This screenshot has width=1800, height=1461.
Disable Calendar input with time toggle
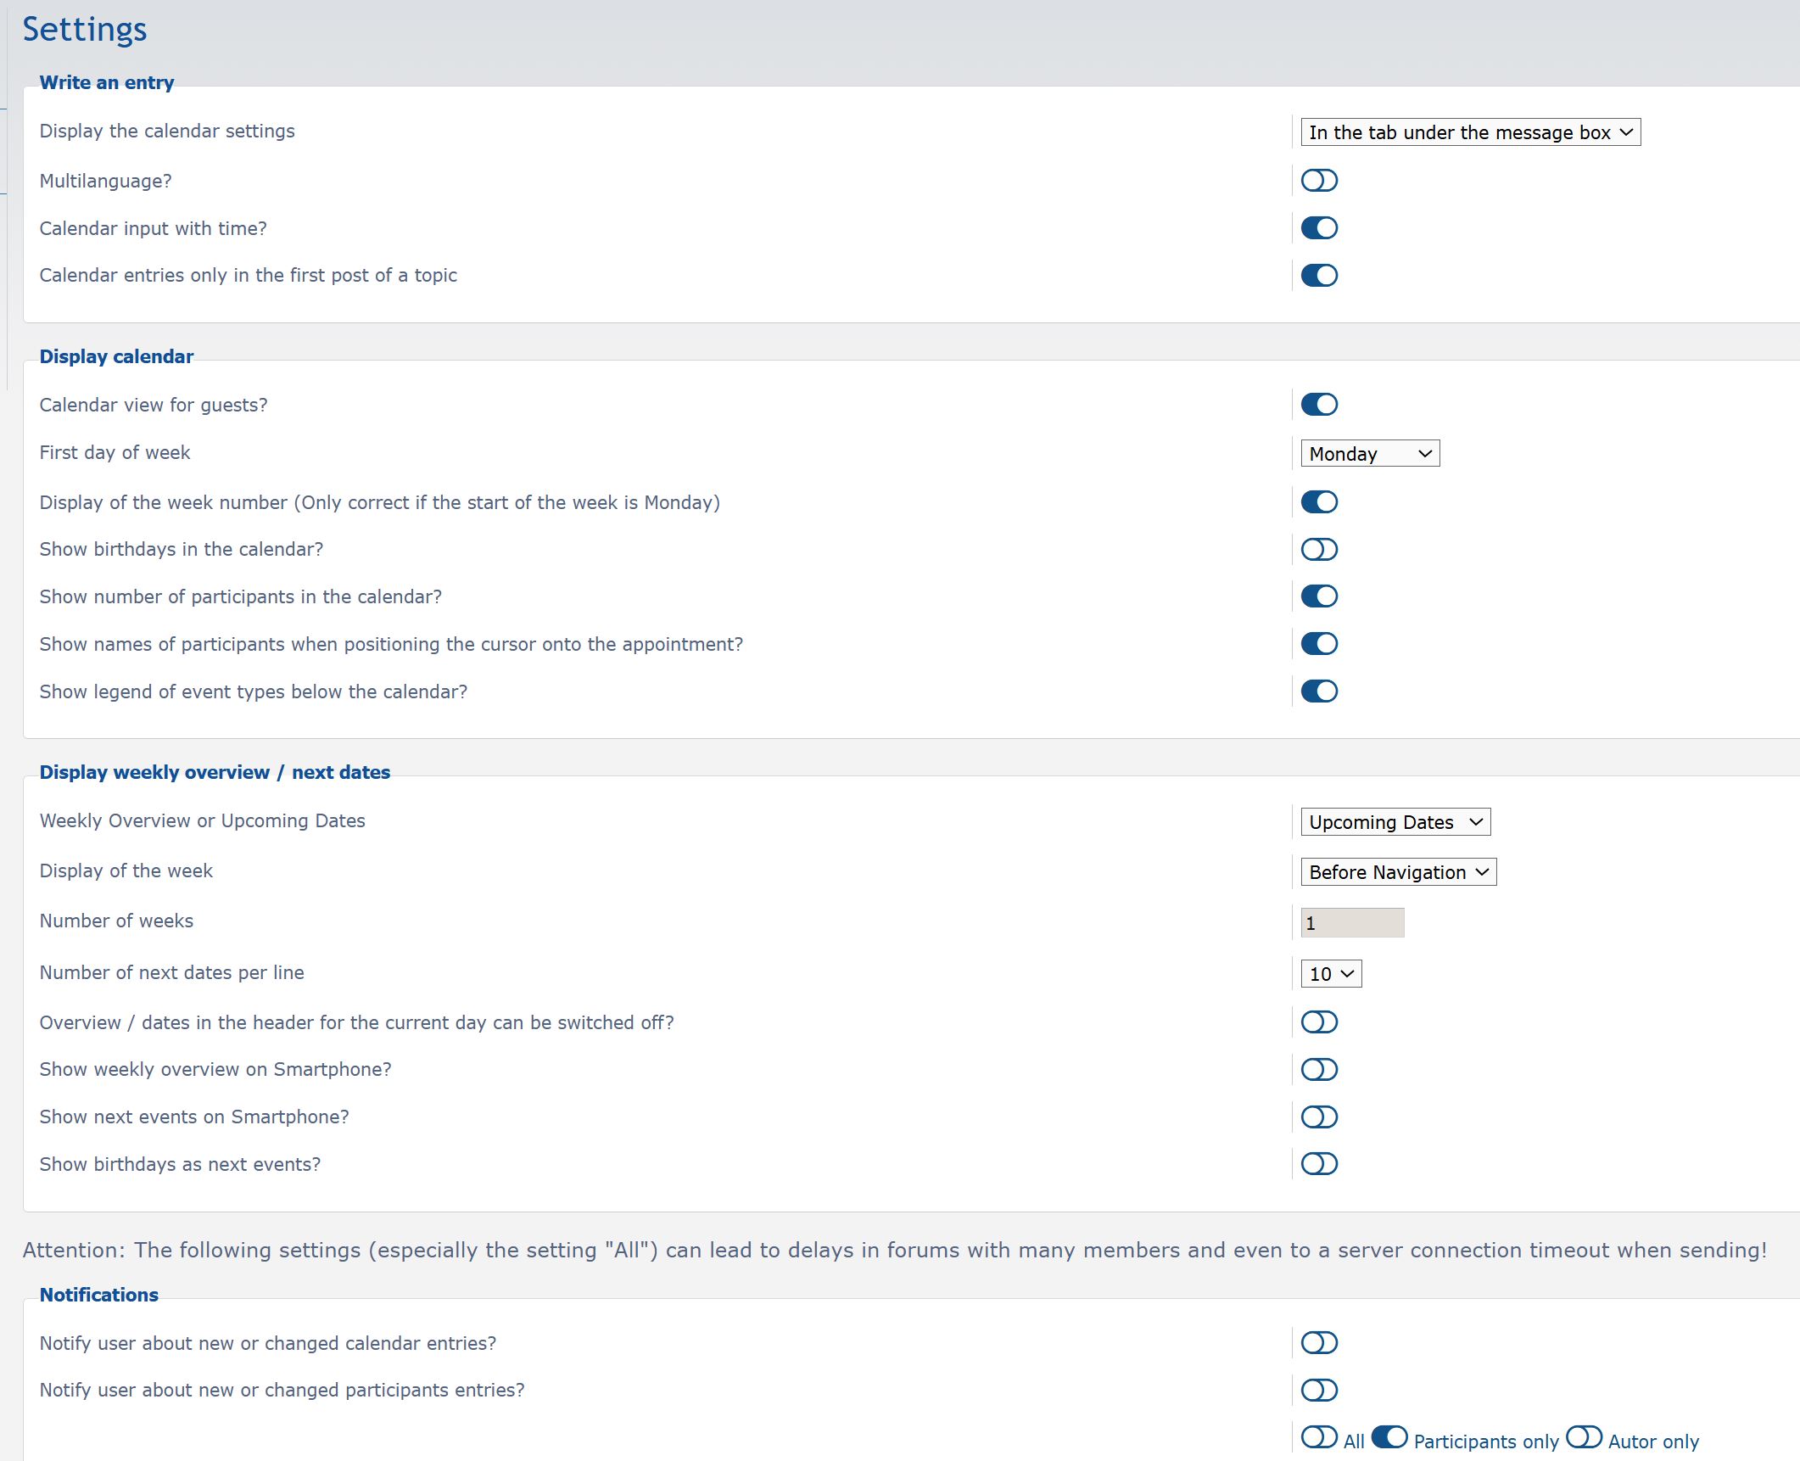(1319, 228)
